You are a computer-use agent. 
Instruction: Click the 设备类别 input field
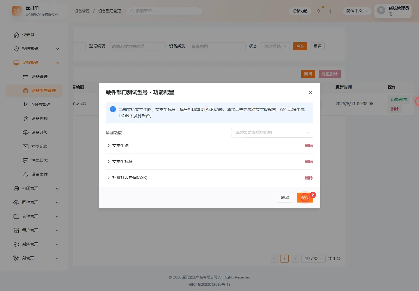(x=217, y=46)
